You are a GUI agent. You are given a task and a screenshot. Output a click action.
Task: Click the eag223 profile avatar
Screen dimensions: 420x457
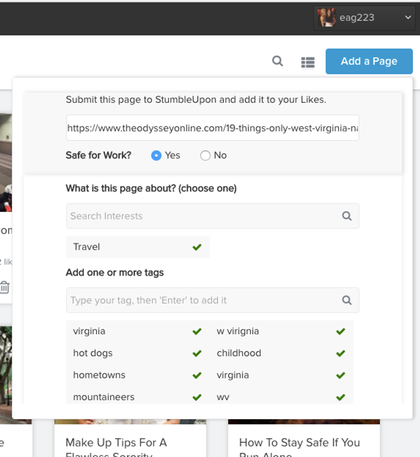[326, 18]
